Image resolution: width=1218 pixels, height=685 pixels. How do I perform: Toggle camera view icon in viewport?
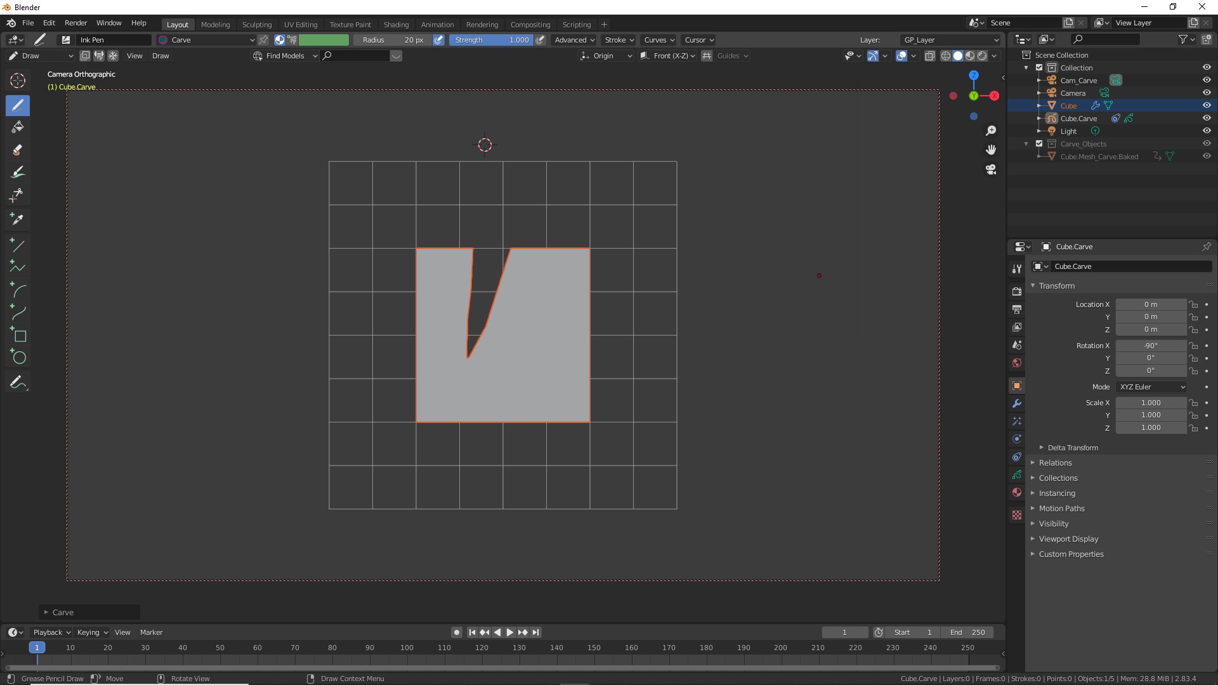pyautogui.click(x=991, y=169)
